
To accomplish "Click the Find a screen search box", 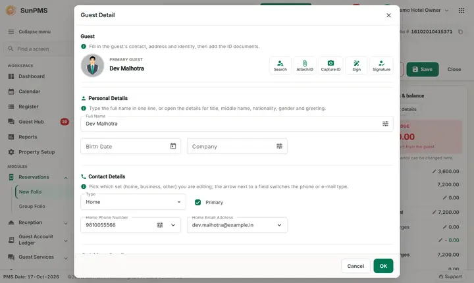I will coord(38,49).
